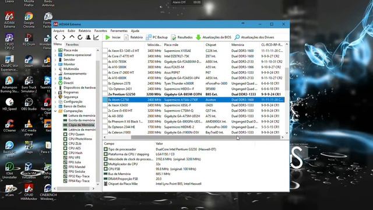Start the benchmark with Iniciar
Image resolution: width=373 pixels, height=210 pixels.
pyautogui.click(x=113, y=37)
